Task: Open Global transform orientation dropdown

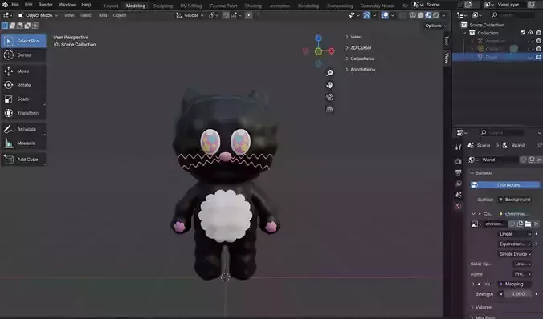Action: point(190,15)
